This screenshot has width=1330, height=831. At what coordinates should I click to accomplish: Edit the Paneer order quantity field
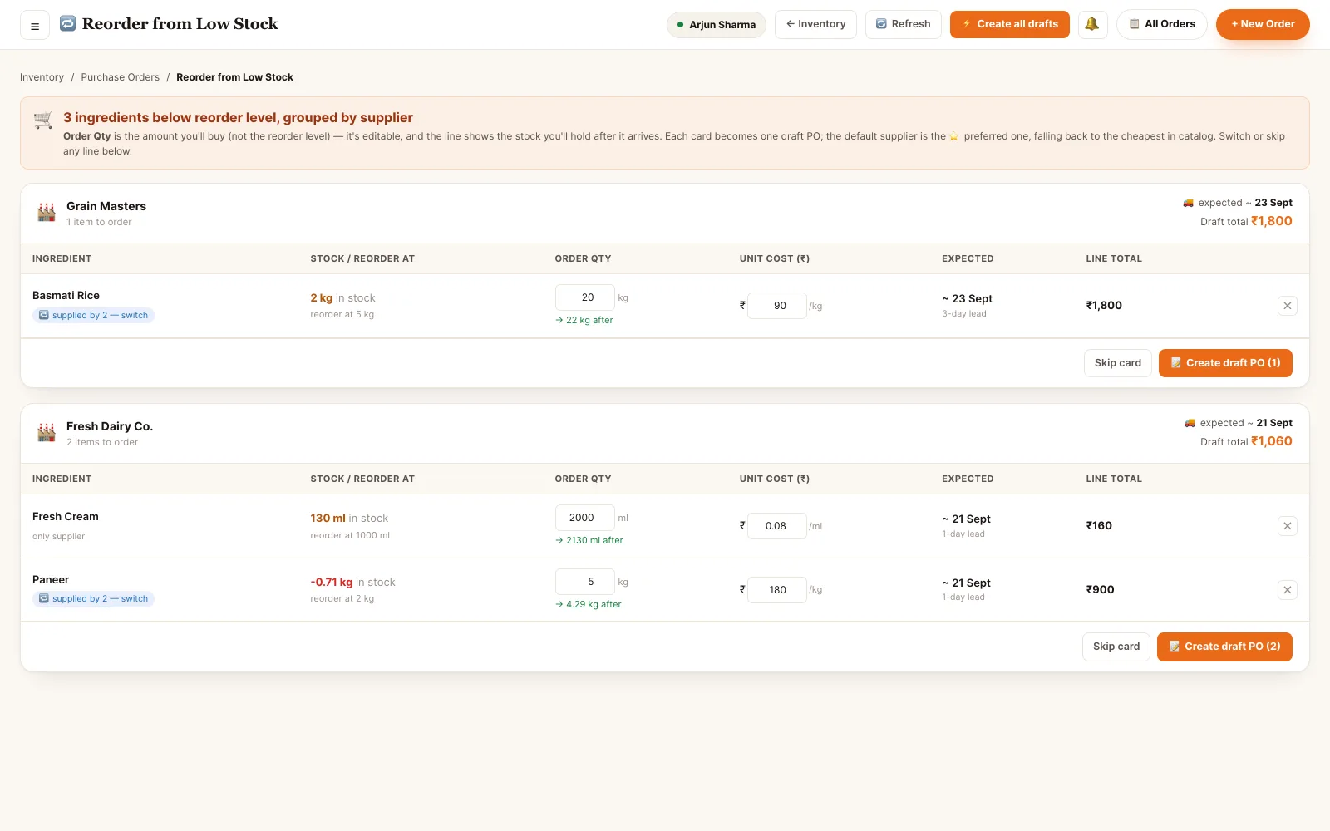coord(585,582)
